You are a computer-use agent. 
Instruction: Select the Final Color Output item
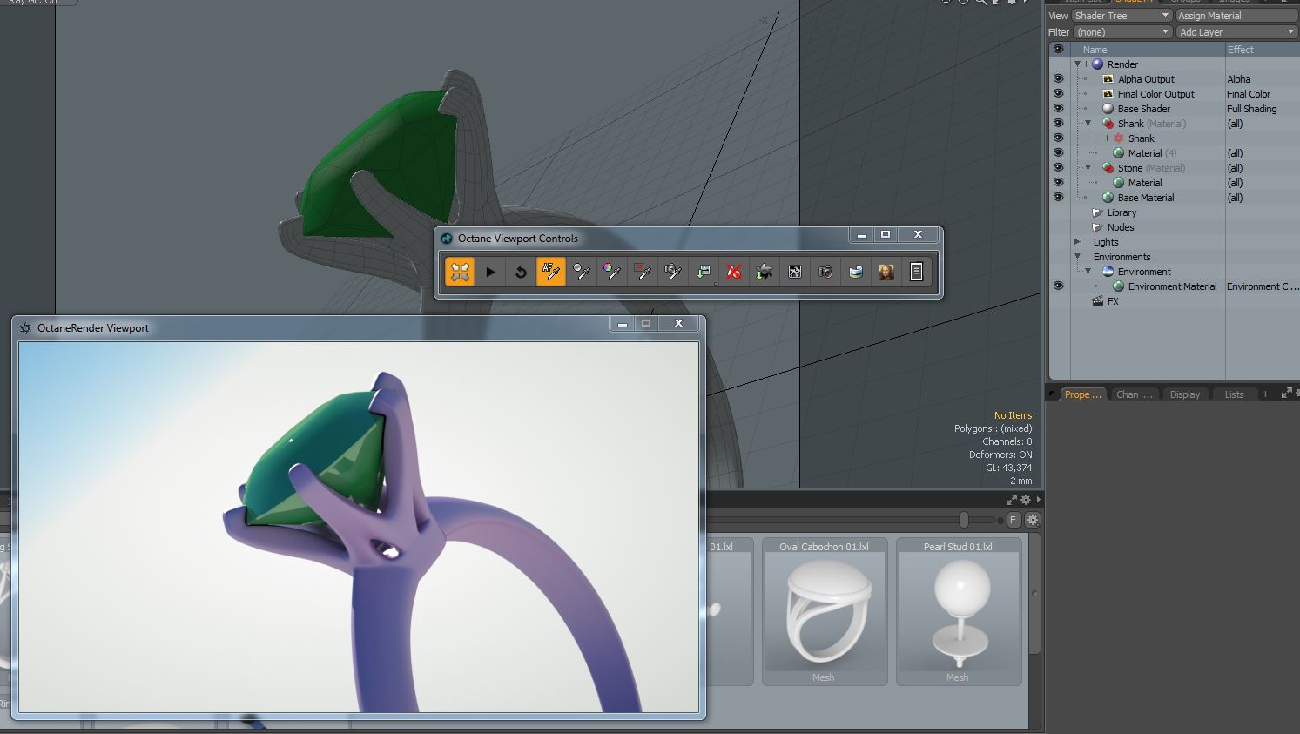(x=1156, y=94)
